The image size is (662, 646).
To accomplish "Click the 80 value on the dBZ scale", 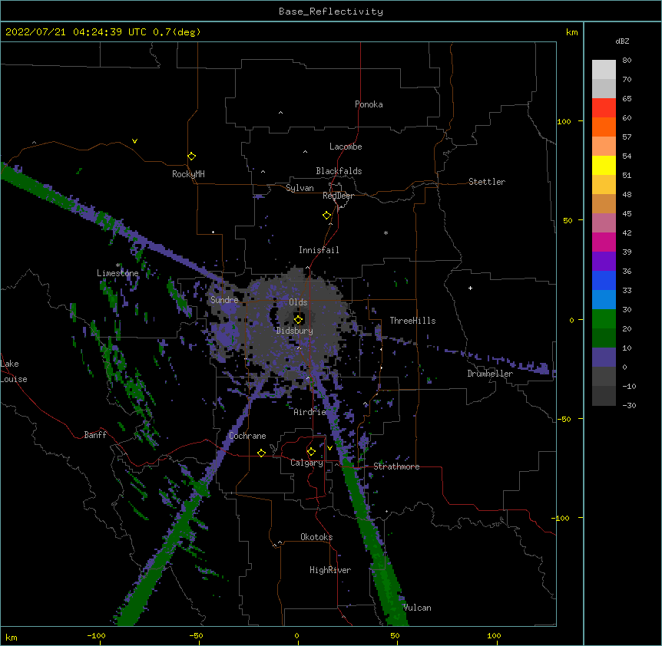I will click(627, 61).
